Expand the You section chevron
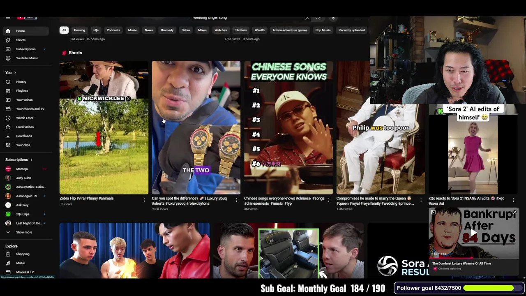 tap(15, 73)
